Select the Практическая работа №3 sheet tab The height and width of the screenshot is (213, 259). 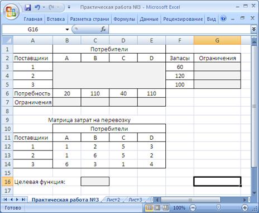pyautogui.click(x=65, y=200)
